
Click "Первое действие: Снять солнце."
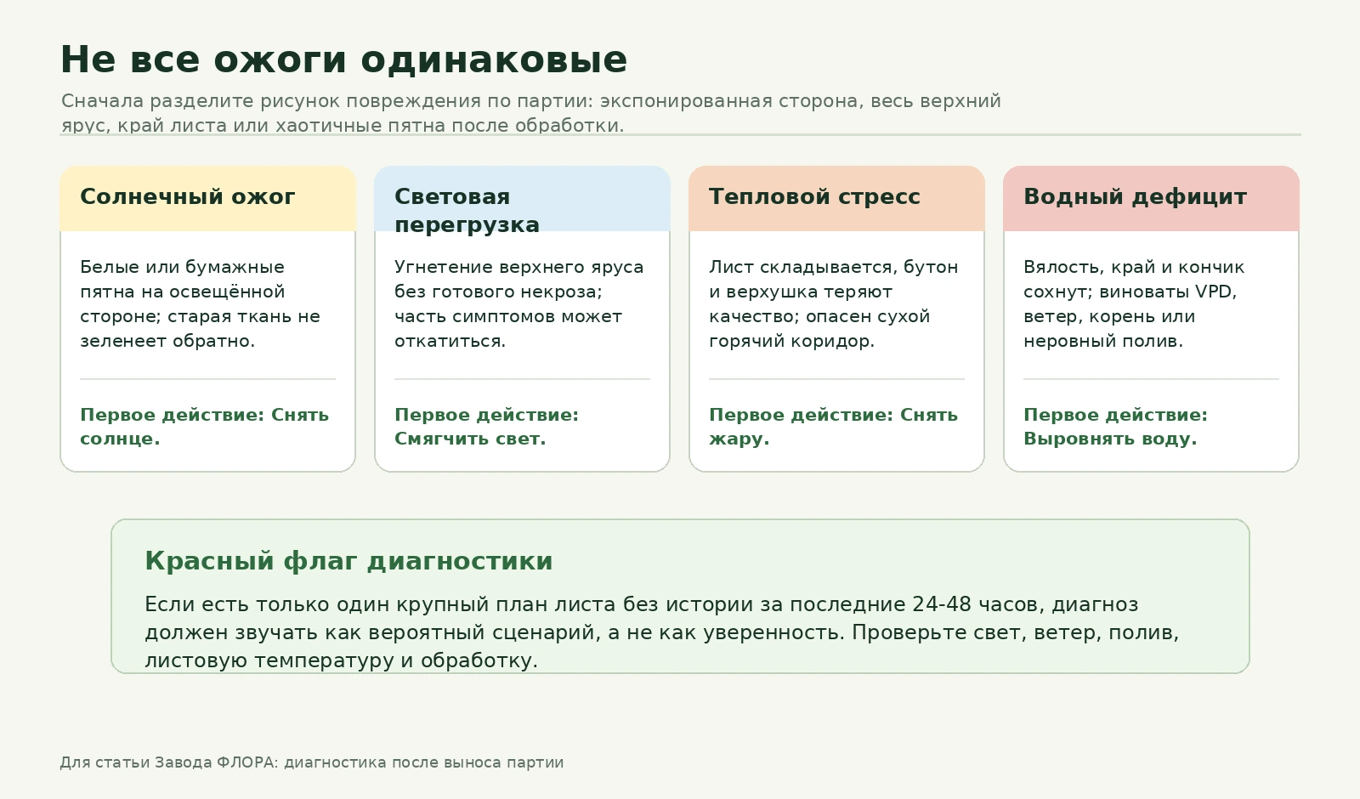pos(204,427)
